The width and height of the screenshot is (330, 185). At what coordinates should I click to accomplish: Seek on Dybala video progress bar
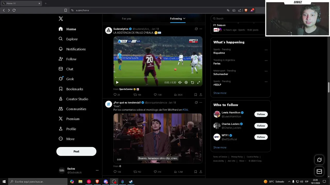pos(158,77)
